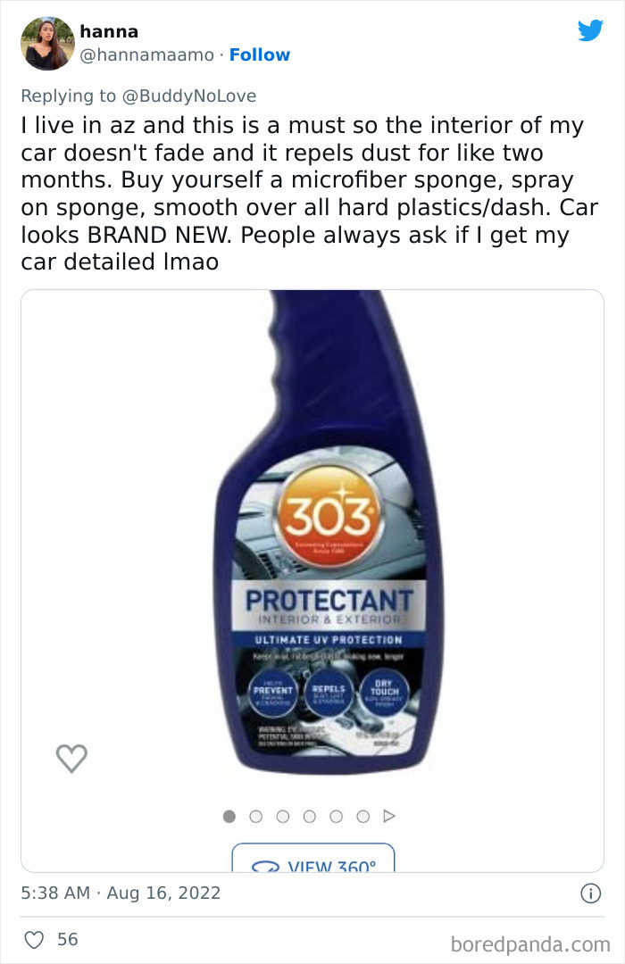
Task: Select the first filled carousel dot
Action: click(x=229, y=816)
